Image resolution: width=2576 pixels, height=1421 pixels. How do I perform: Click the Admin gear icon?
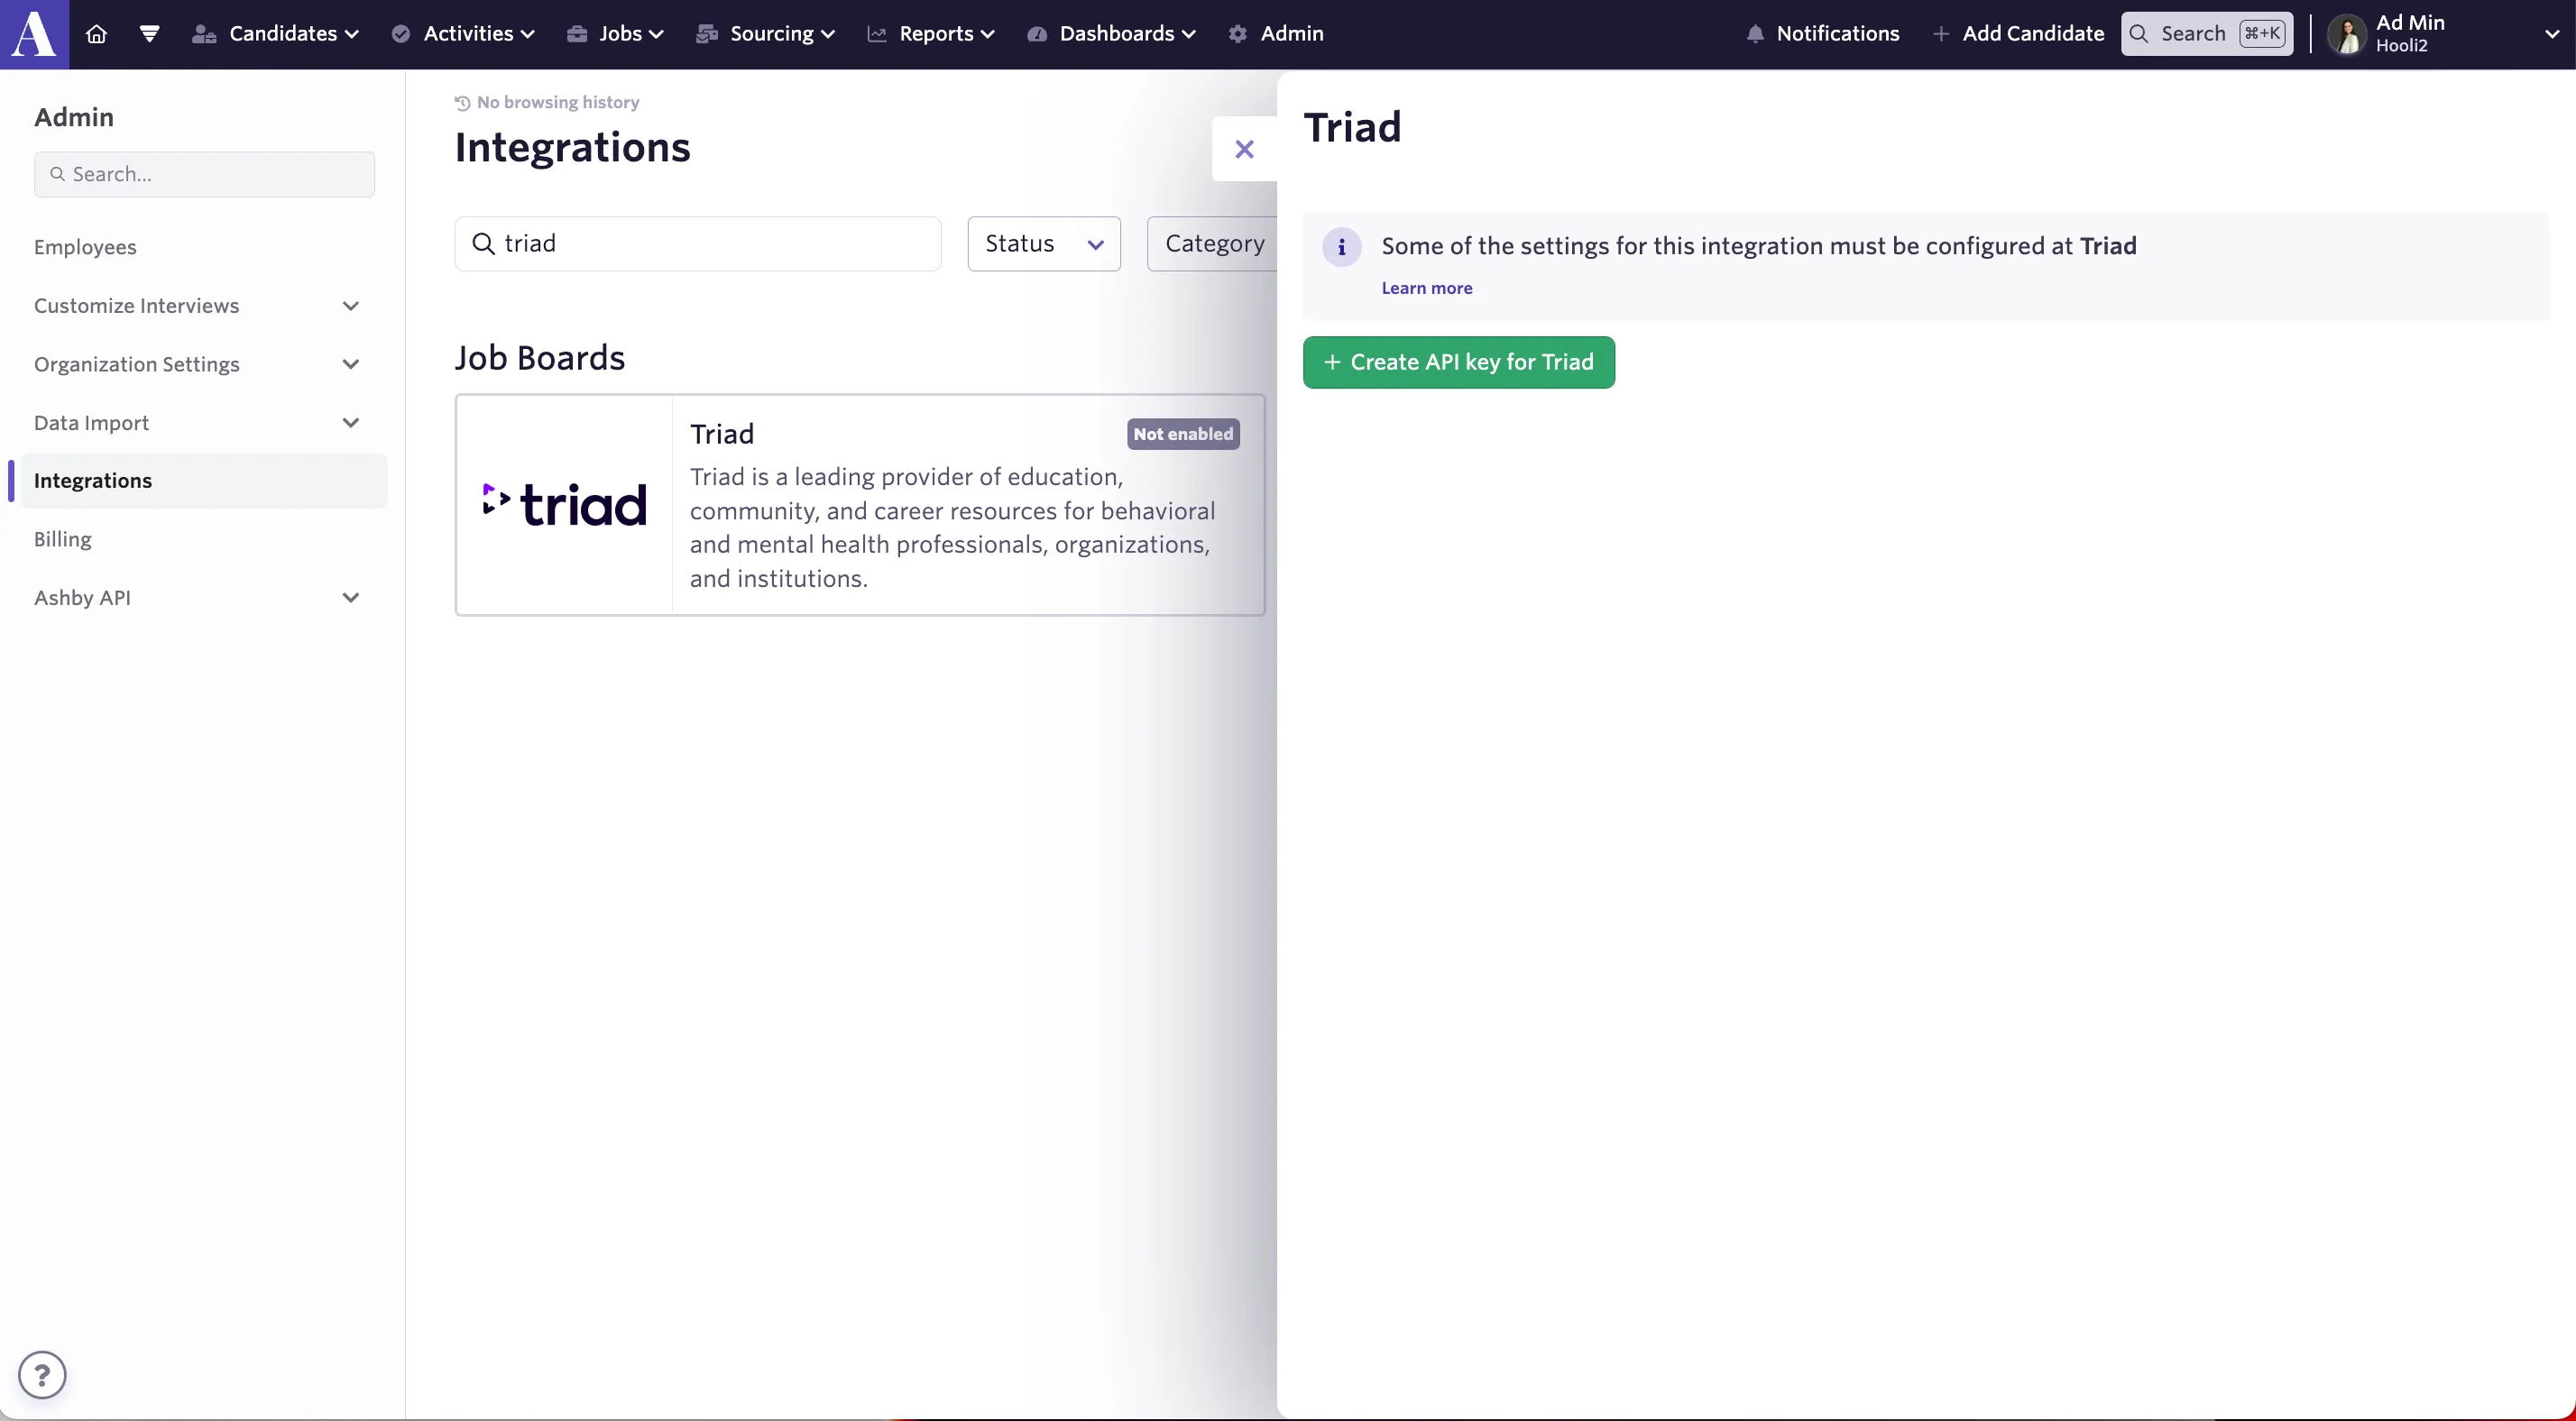pyautogui.click(x=1238, y=34)
